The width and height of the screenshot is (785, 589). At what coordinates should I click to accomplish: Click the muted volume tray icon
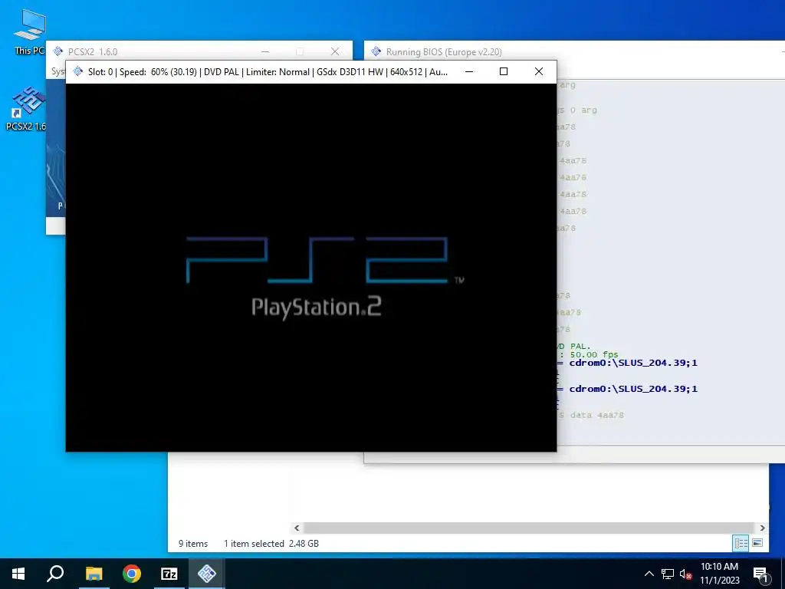coord(686,574)
